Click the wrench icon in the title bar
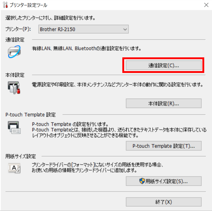The image size is (212, 211). point(5,5)
